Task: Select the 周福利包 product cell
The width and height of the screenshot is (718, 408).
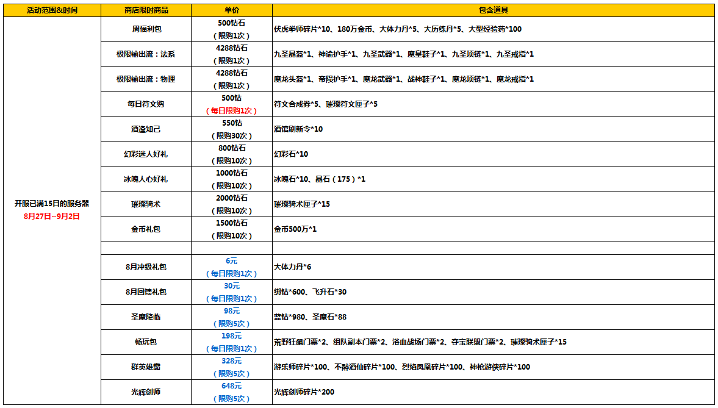Action: 146,29
